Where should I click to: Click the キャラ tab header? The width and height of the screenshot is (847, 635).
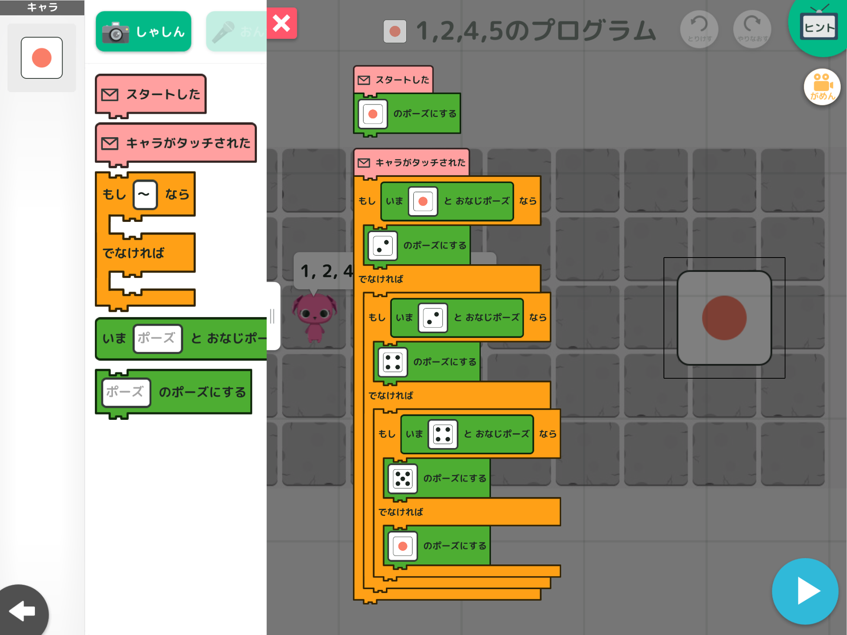click(42, 7)
